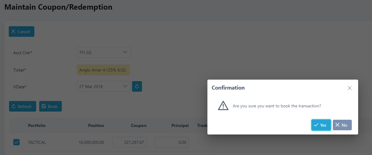The width and height of the screenshot is (372, 155).
Task: Close the Confirmation dialog with X
Action: pyautogui.click(x=350, y=88)
